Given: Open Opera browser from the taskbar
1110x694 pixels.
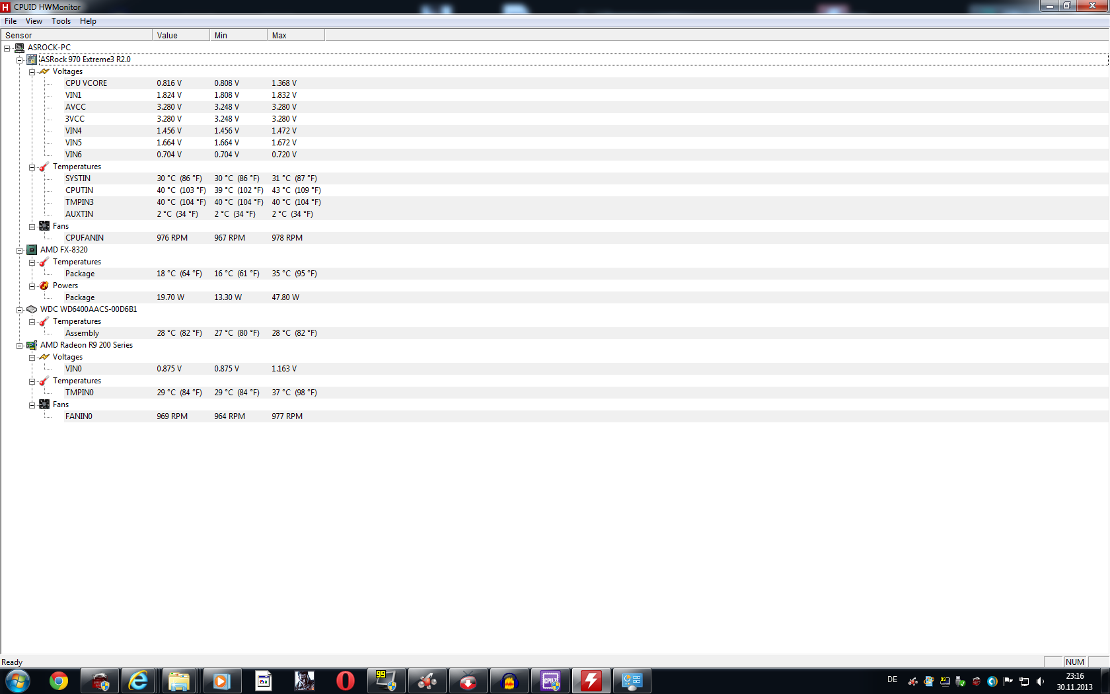Looking at the screenshot, I should click(345, 681).
